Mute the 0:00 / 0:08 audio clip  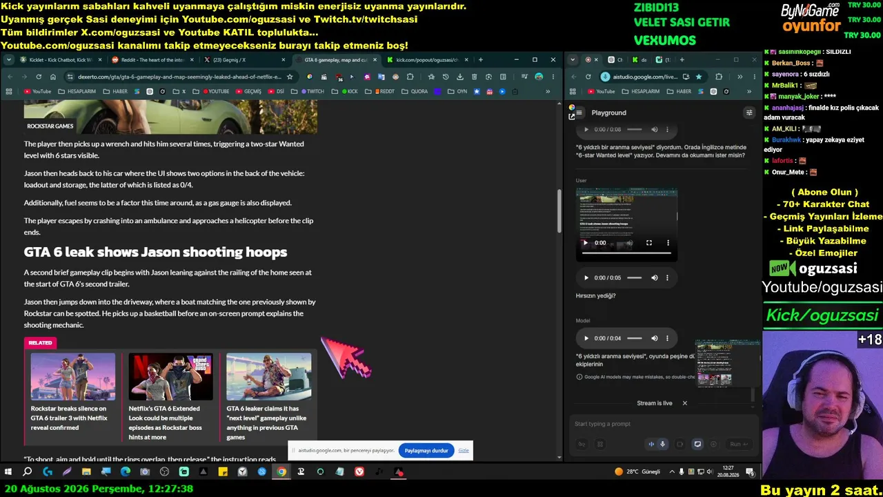coord(655,130)
